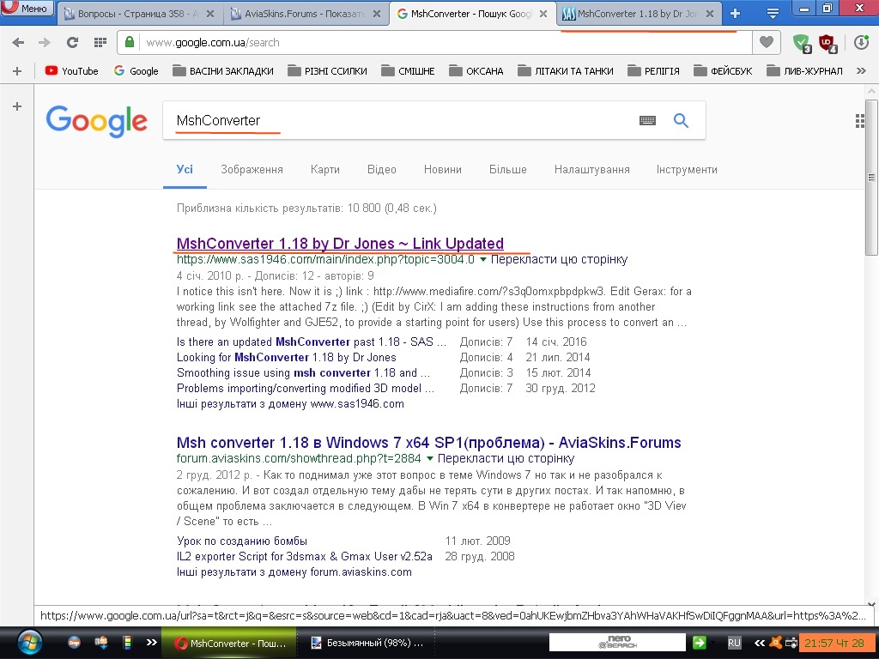Screen dimensions: 879x659
Task: Expand the ЛИВ-ЖУРНАЛ bookmark folder
Action: [804, 71]
